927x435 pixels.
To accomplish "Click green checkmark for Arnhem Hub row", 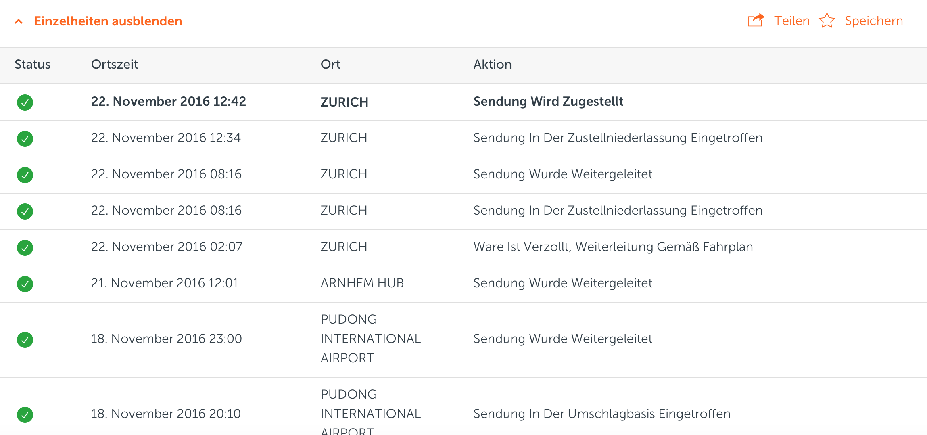I will (x=25, y=284).
